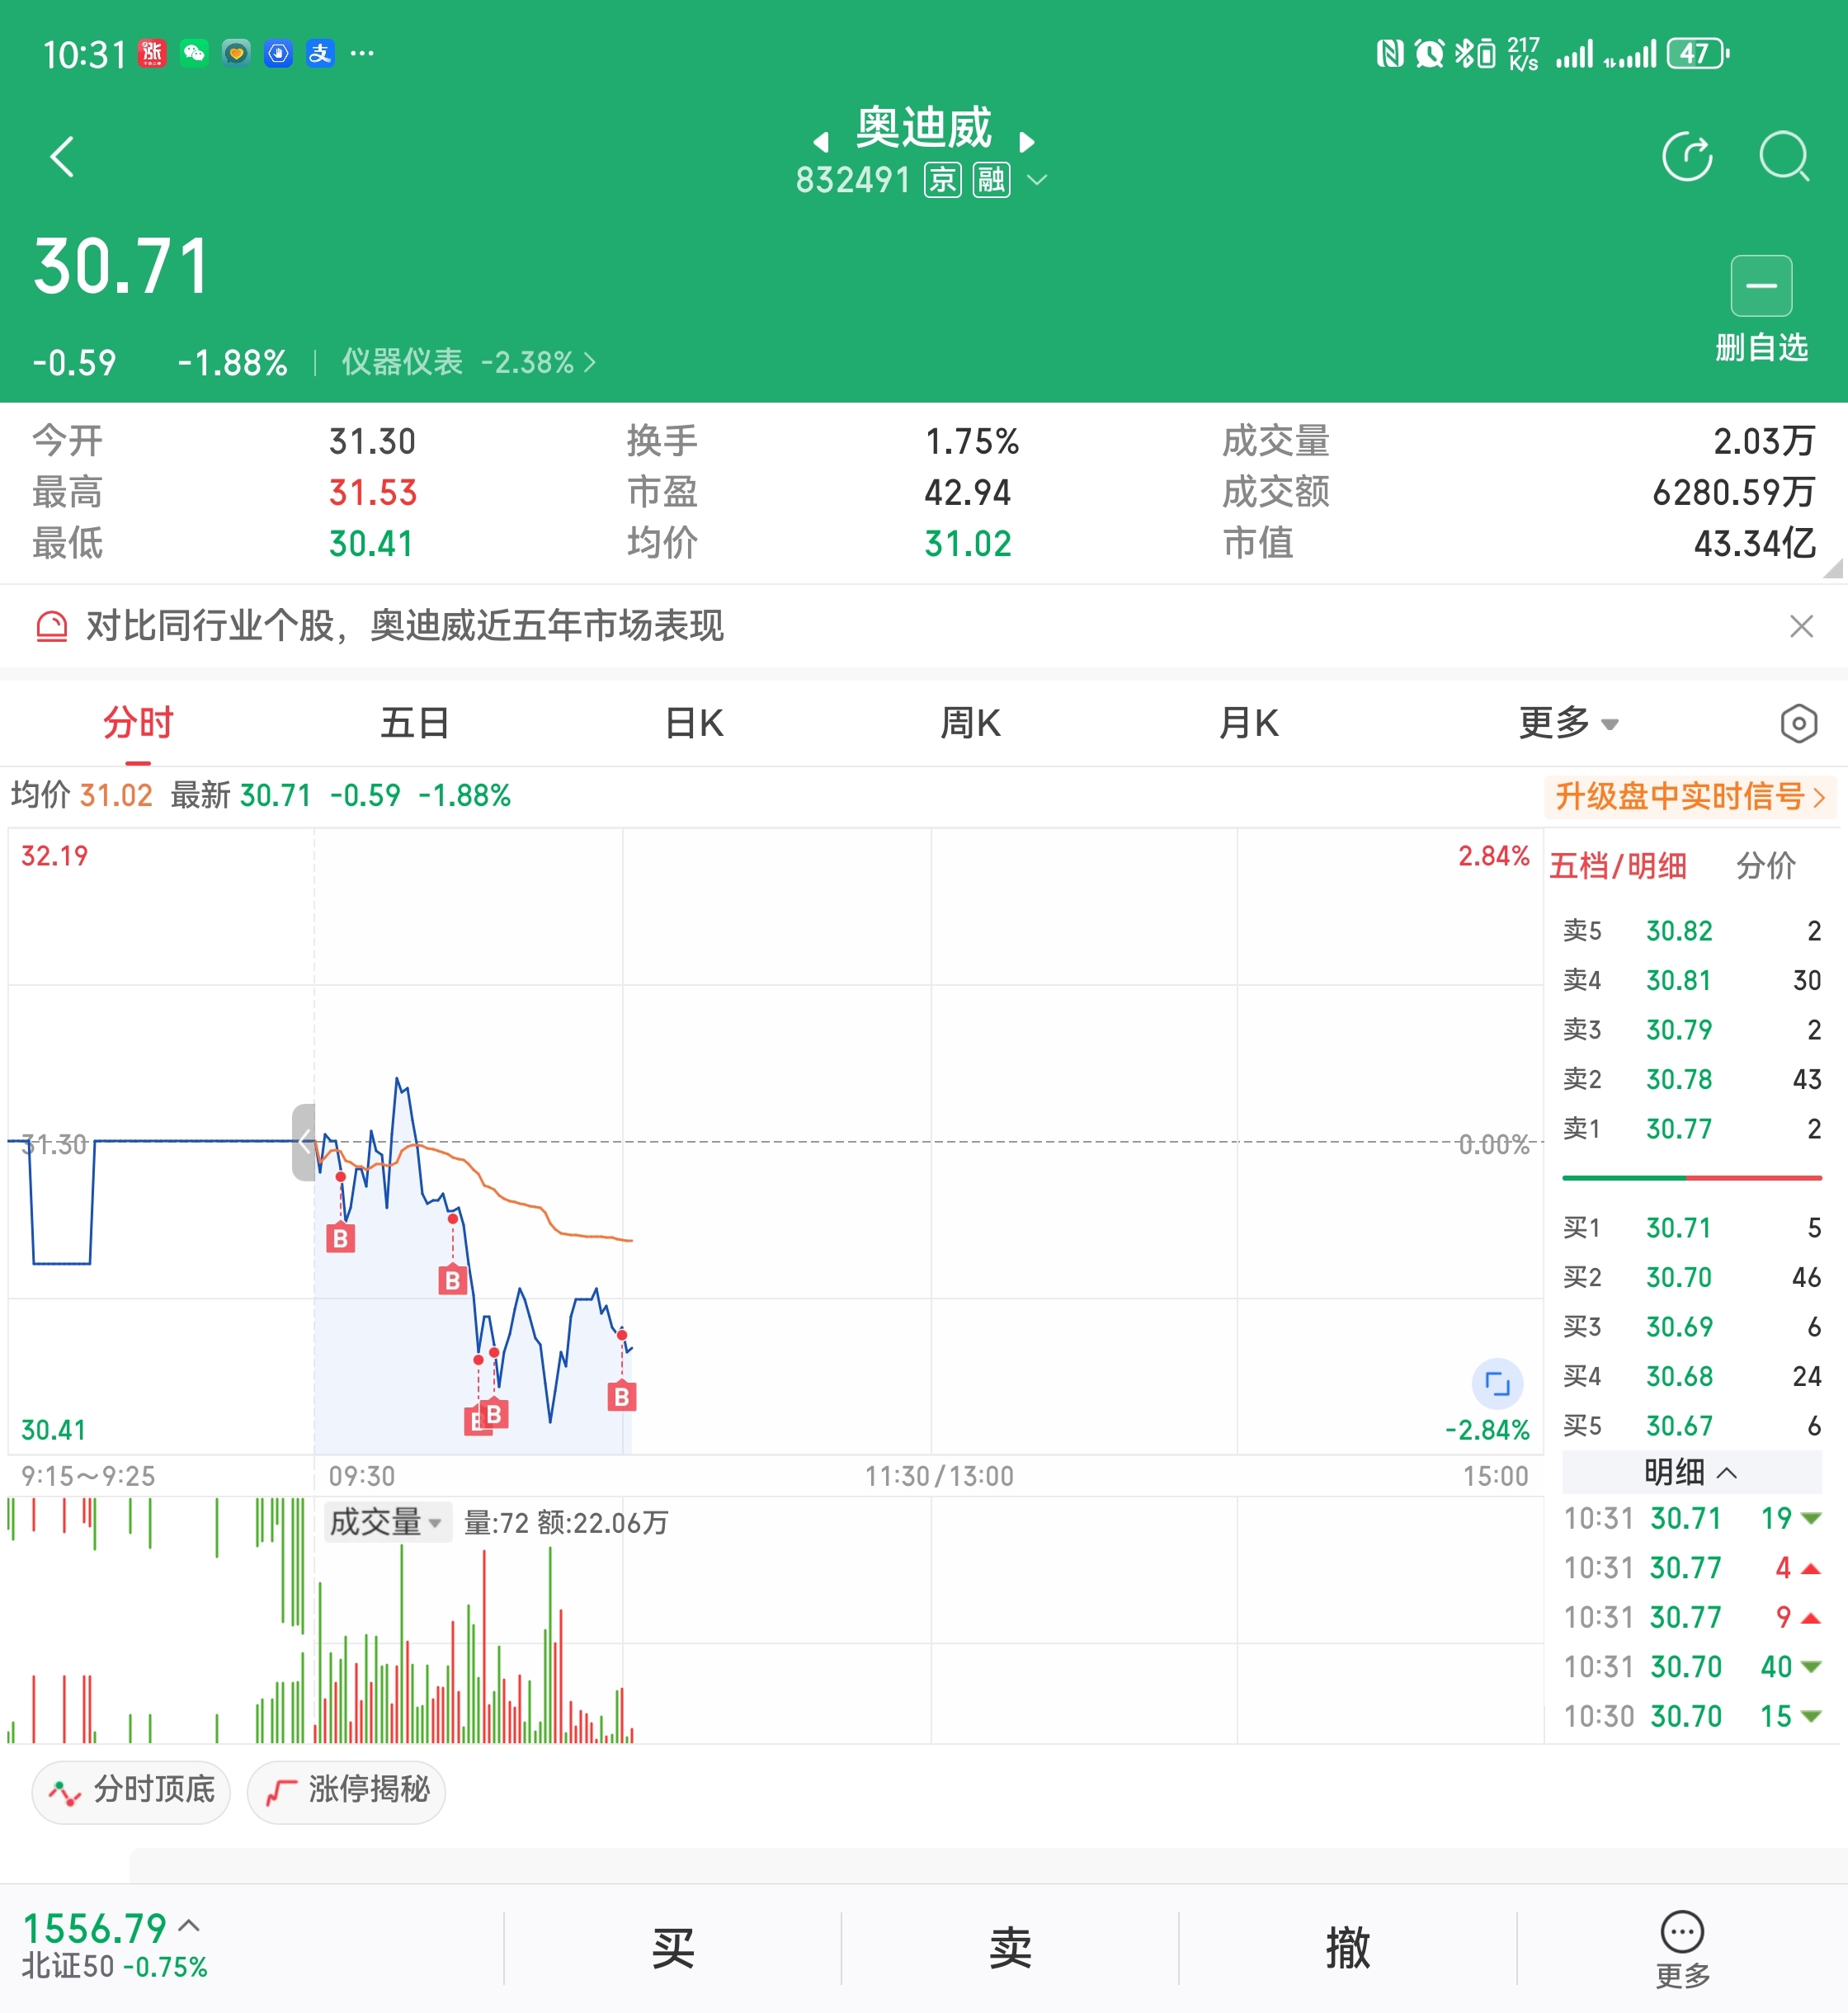Viewport: 1848px width, 2013px height.
Task: Tap the share/refresh circular arrow icon
Action: click(1687, 156)
